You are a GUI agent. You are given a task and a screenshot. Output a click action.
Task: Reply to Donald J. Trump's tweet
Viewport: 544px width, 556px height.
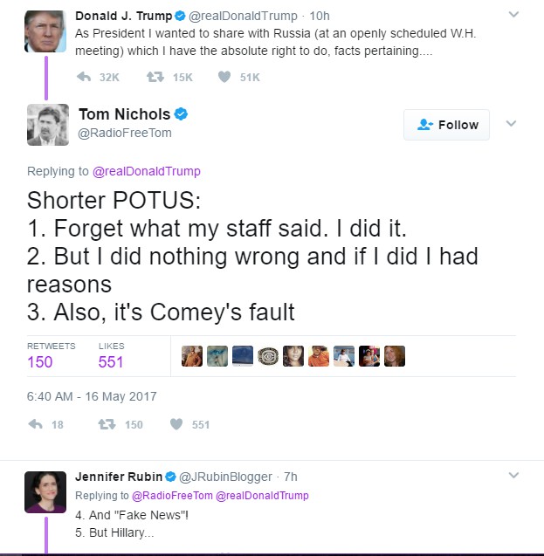tap(85, 77)
